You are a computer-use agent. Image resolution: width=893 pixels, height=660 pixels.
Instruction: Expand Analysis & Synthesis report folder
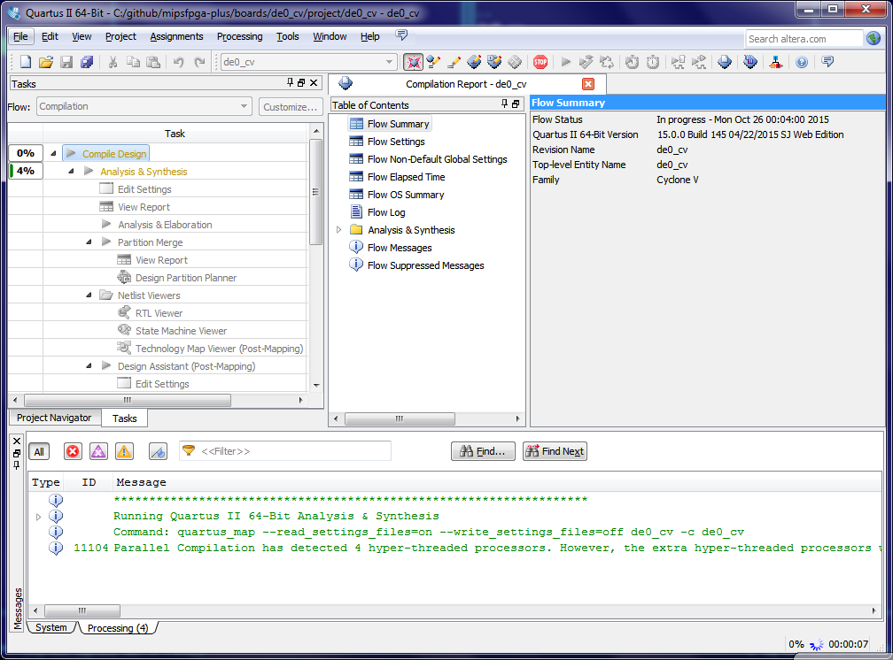(338, 230)
